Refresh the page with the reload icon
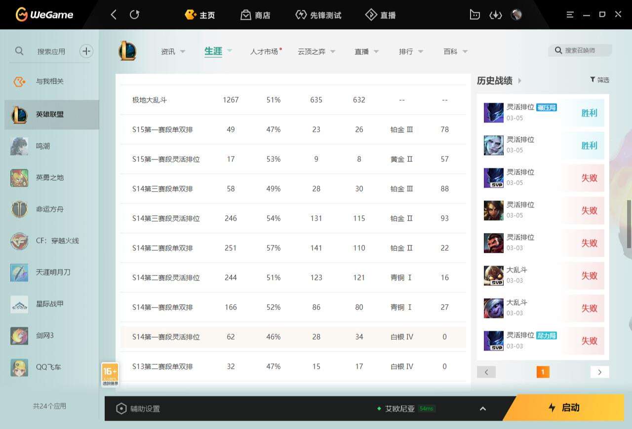 tap(134, 15)
